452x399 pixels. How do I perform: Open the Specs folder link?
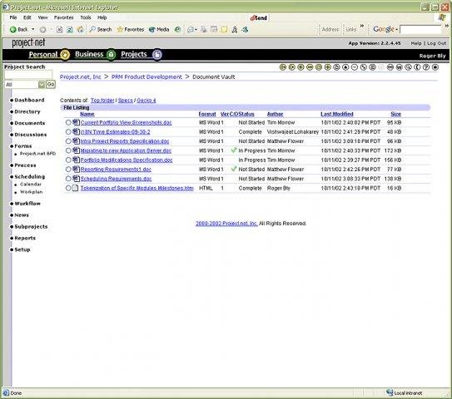(126, 101)
